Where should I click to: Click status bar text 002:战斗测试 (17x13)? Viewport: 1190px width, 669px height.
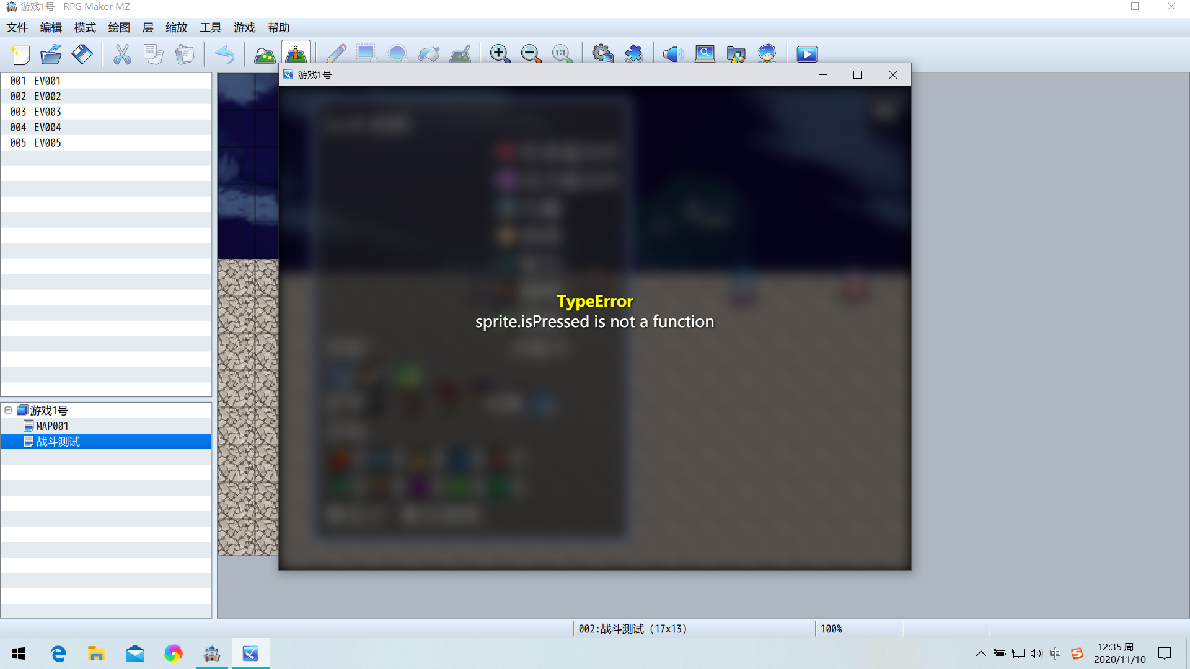pos(633,629)
